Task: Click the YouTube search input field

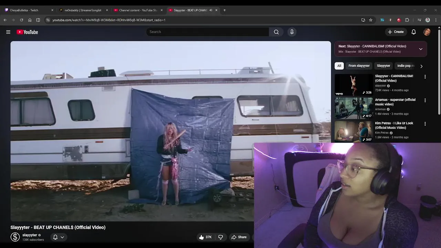Action: click(207, 32)
